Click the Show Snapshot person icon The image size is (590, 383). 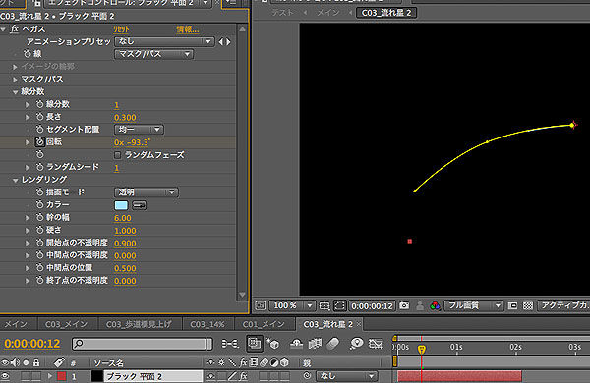pyautogui.click(x=420, y=306)
